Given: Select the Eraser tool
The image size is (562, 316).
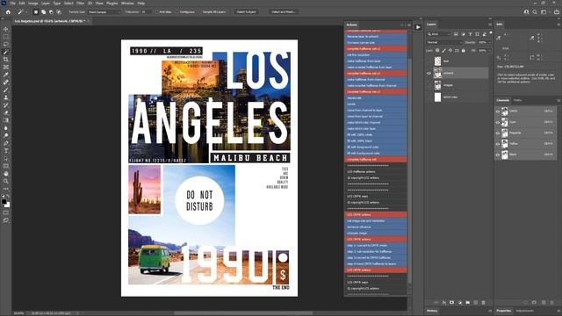Looking at the screenshot, I should click(6, 113).
